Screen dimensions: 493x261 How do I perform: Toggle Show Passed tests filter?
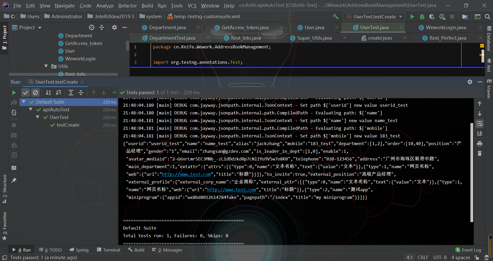(x=25, y=93)
